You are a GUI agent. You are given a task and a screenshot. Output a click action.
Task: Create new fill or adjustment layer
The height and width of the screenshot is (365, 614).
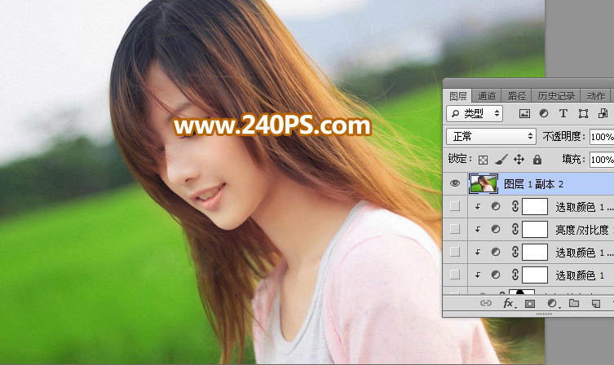pos(552,303)
